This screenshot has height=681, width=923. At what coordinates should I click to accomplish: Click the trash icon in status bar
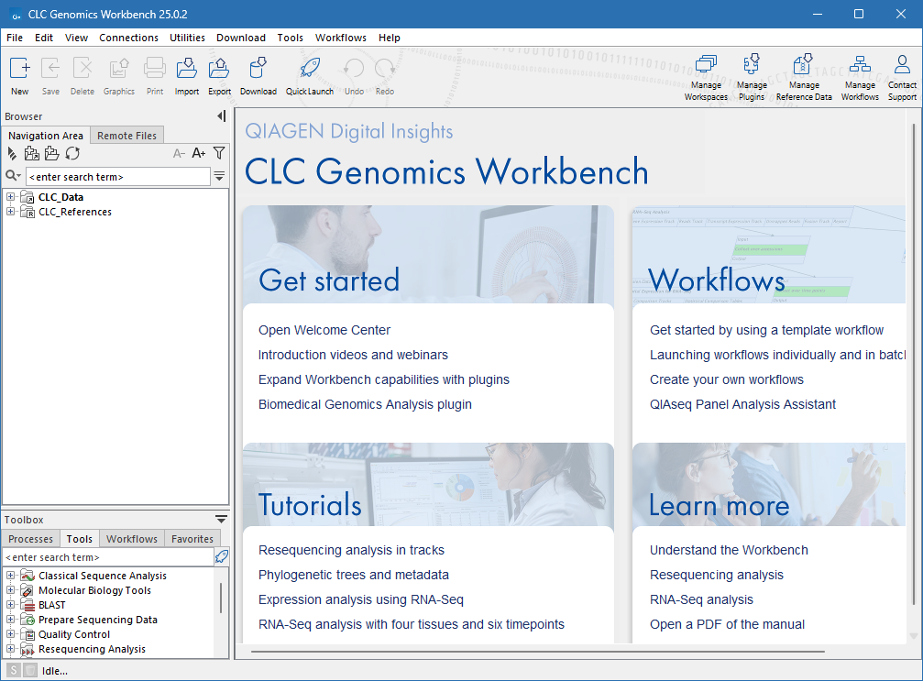tap(30, 670)
